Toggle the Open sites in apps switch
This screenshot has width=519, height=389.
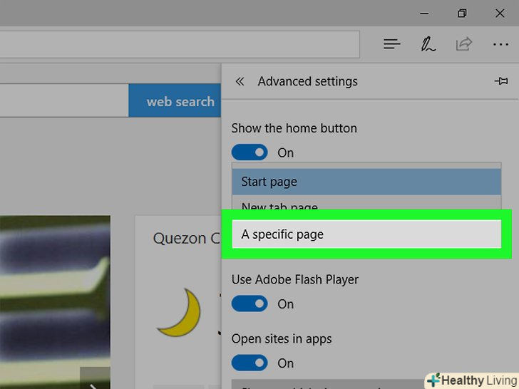click(250, 363)
